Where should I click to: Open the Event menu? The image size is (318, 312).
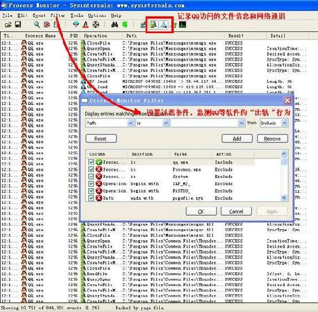(x=39, y=15)
